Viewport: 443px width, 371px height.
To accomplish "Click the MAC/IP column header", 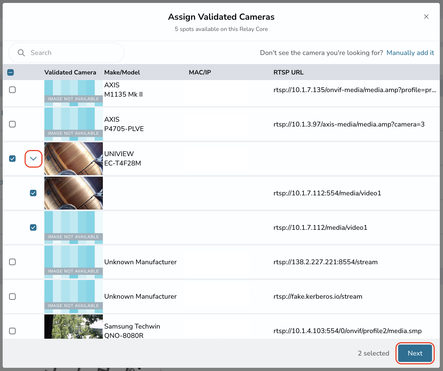I will click(x=200, y=72).
